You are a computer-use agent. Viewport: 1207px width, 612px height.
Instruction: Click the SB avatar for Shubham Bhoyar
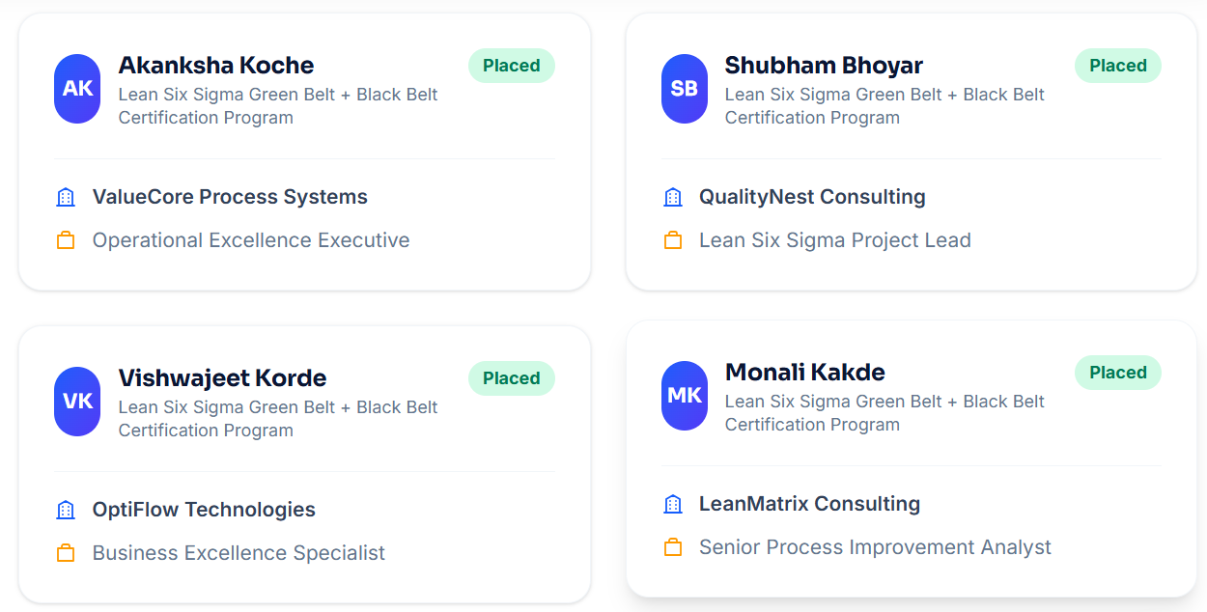coord(684,89)
